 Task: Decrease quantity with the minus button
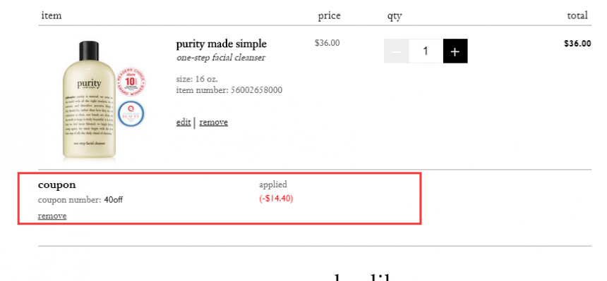(x=397, y=51)
